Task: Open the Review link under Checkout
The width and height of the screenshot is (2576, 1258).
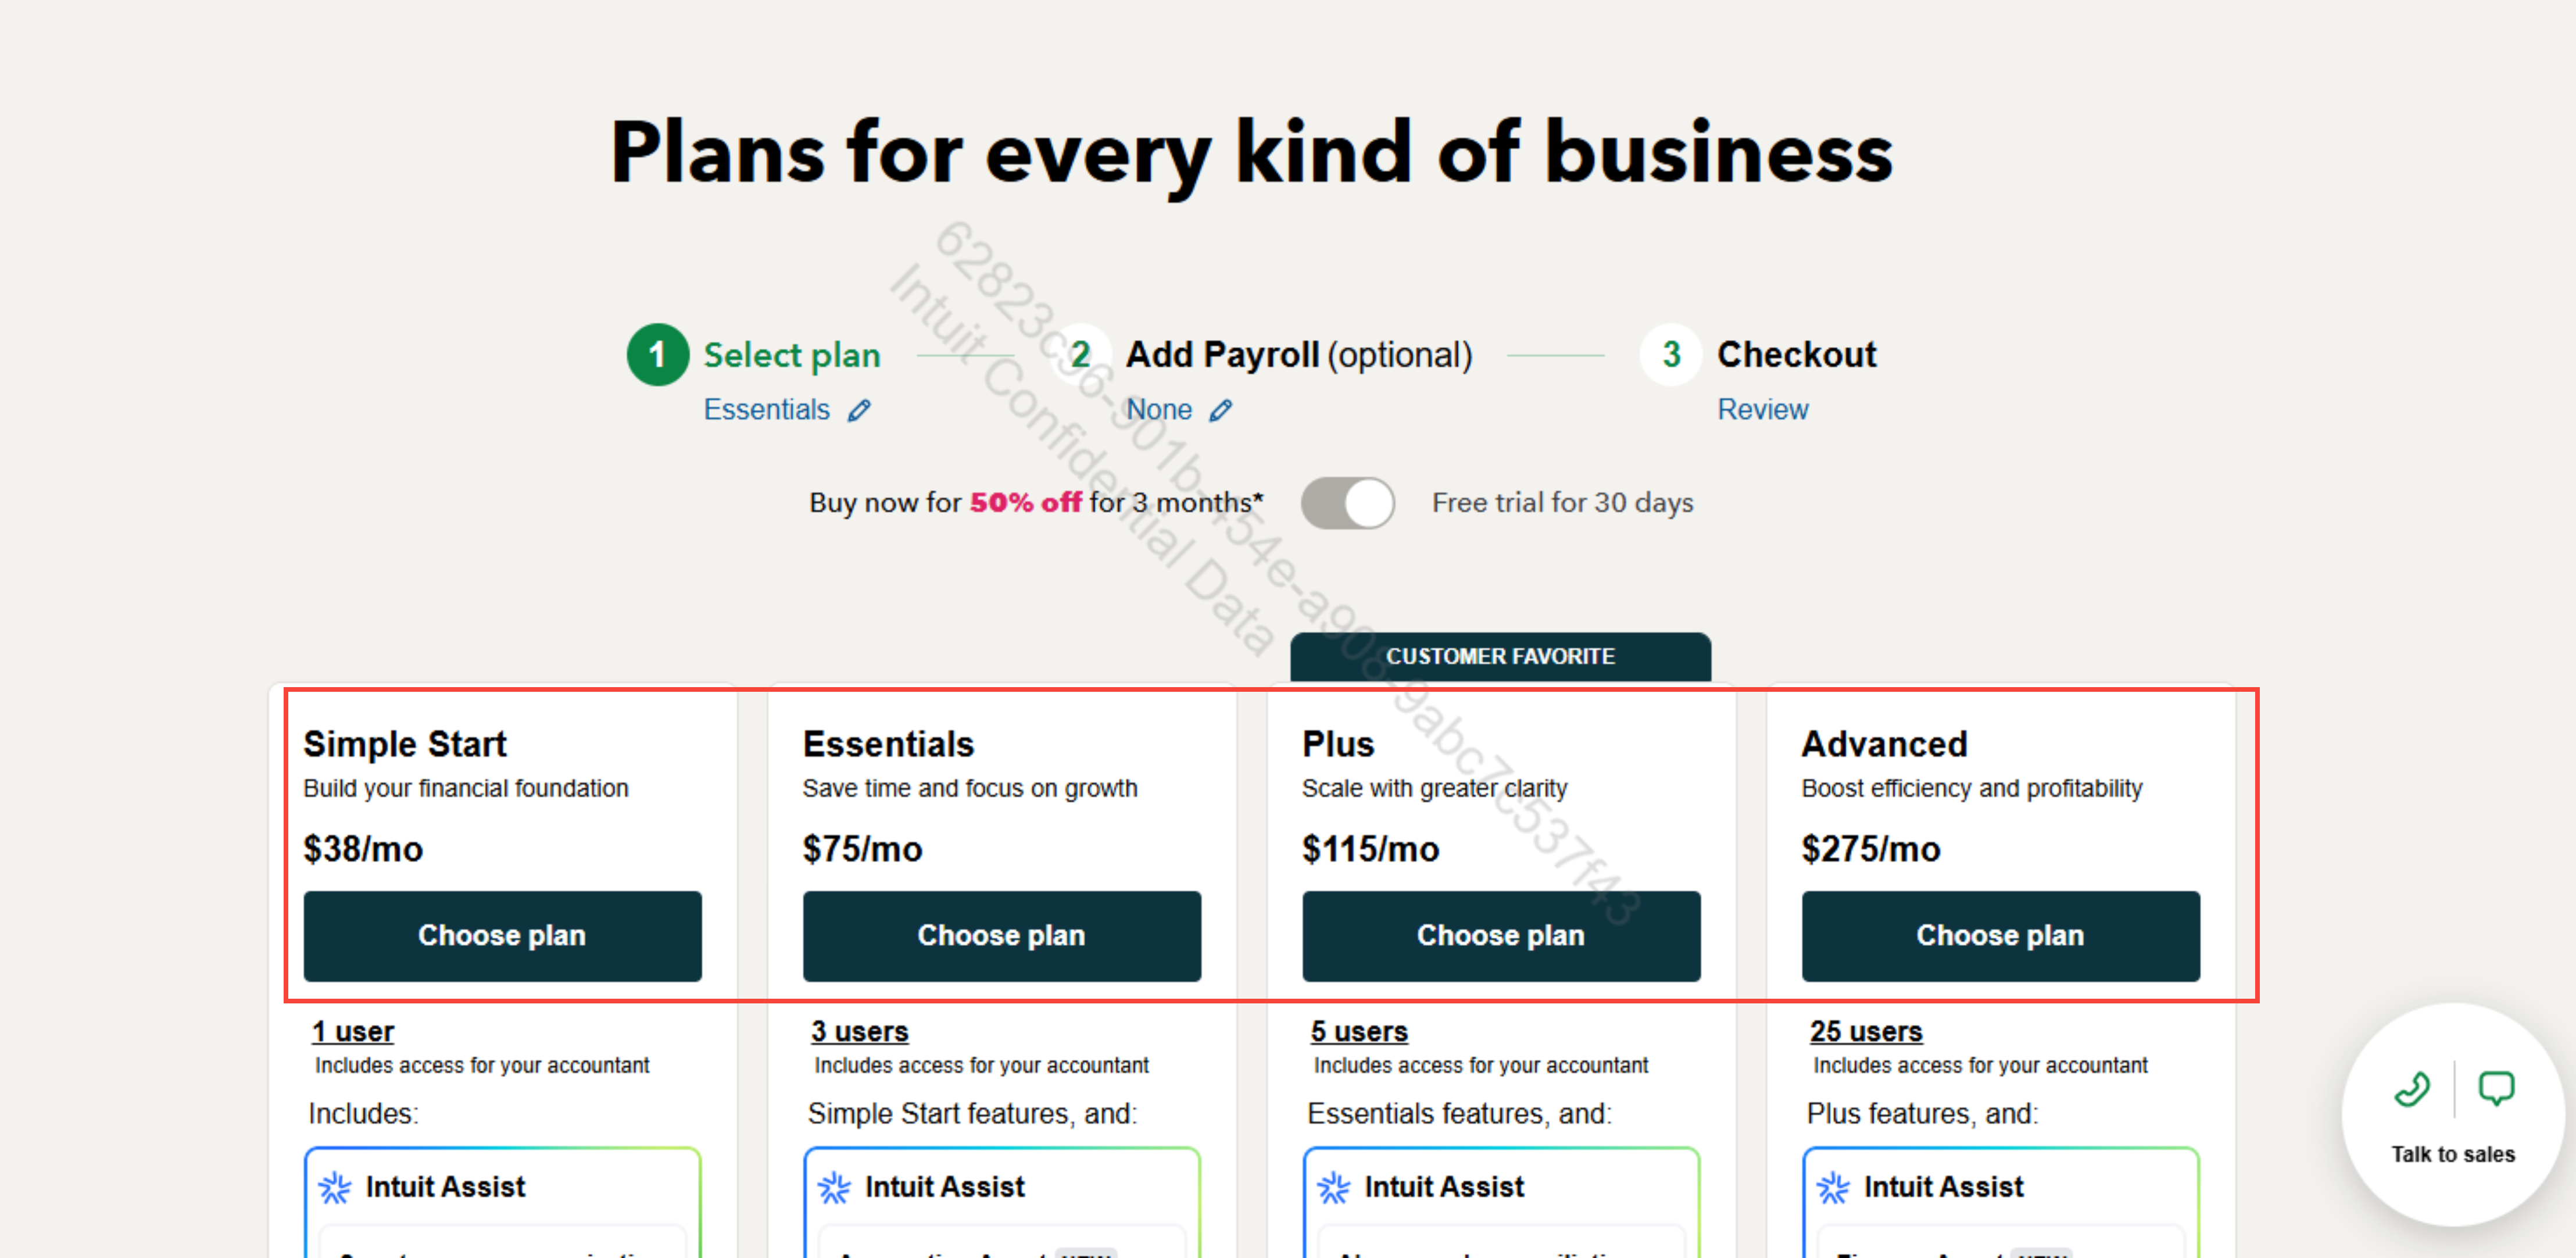Action: point(1762,409)
